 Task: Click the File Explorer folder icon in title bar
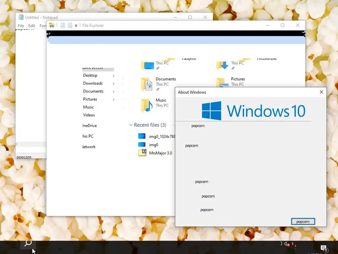pos(52,25)
